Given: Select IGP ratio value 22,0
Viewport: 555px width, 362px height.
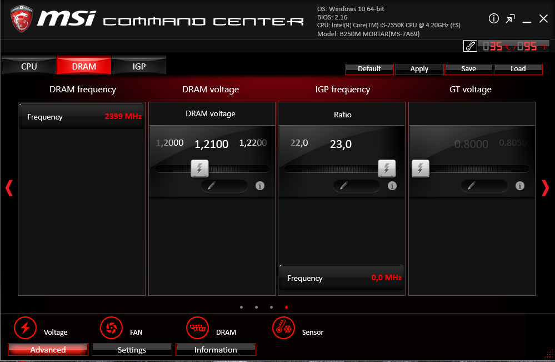Looking at the screenshot, I should pyautogui.click(x=299, y=143).
